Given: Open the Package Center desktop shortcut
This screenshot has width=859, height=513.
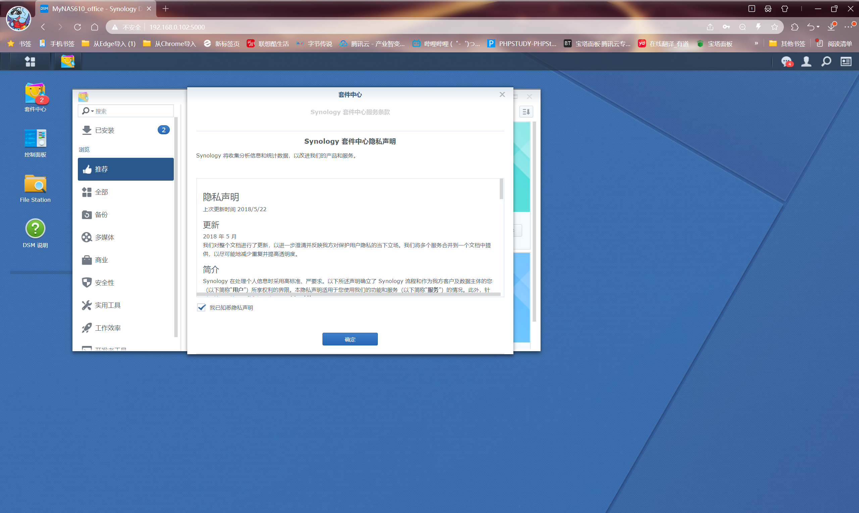Looking at the screenshot, I should click(x=35, y=97).
